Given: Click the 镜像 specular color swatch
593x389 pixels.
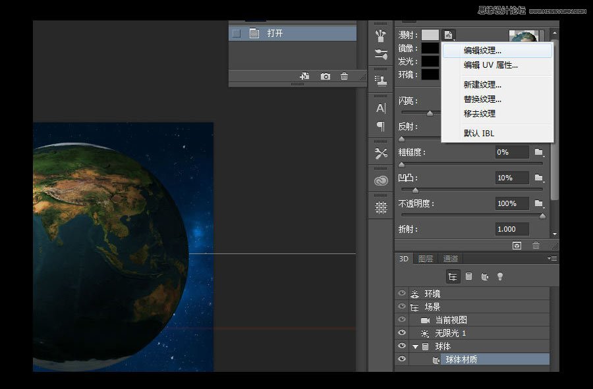Looking at the screenshot, I should (x=430, y=48).
